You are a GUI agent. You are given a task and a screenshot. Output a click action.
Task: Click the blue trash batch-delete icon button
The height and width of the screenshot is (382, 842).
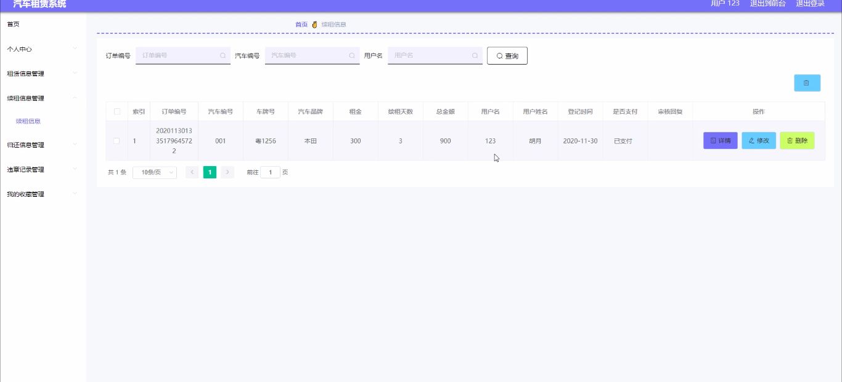tap(807, 82)
